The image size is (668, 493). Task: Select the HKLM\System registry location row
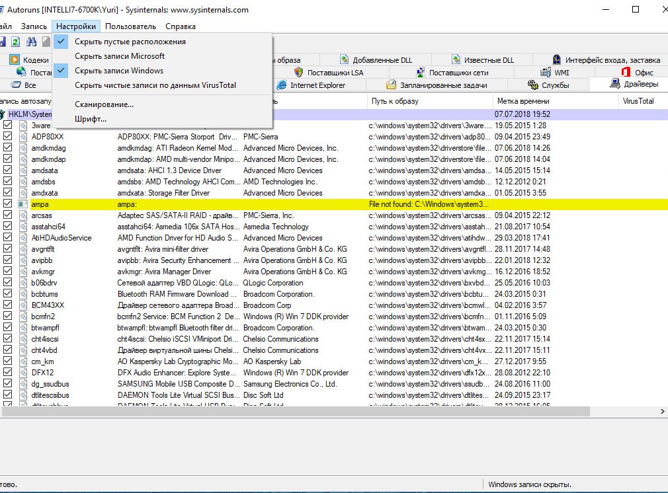click(334, 114)
